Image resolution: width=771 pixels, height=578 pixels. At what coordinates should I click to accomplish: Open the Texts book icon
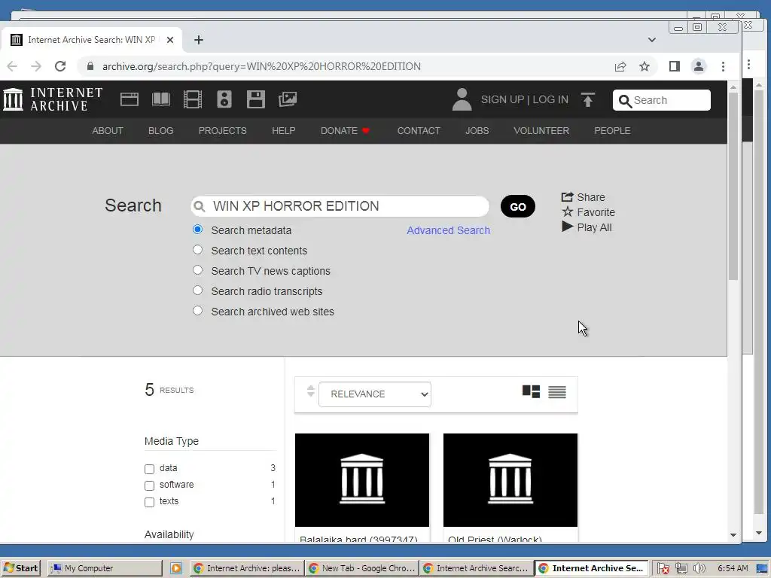[x=161, y=99]
